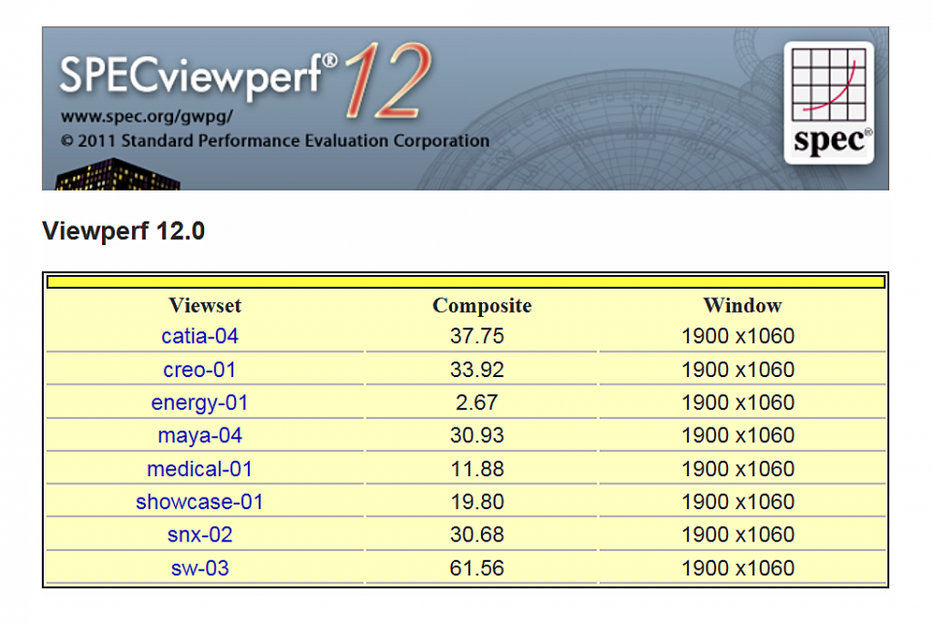The height and width of the screenshot is (622, 933).
Task: Open the energy-01 viewset results
Action: (199, 402)
